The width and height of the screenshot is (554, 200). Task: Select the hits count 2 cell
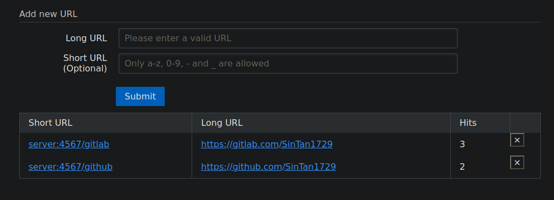coord(480,166)
